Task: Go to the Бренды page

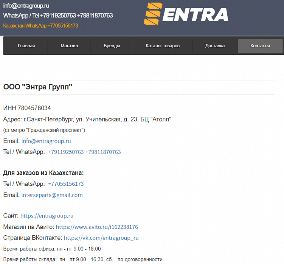Action: [112, 46]
